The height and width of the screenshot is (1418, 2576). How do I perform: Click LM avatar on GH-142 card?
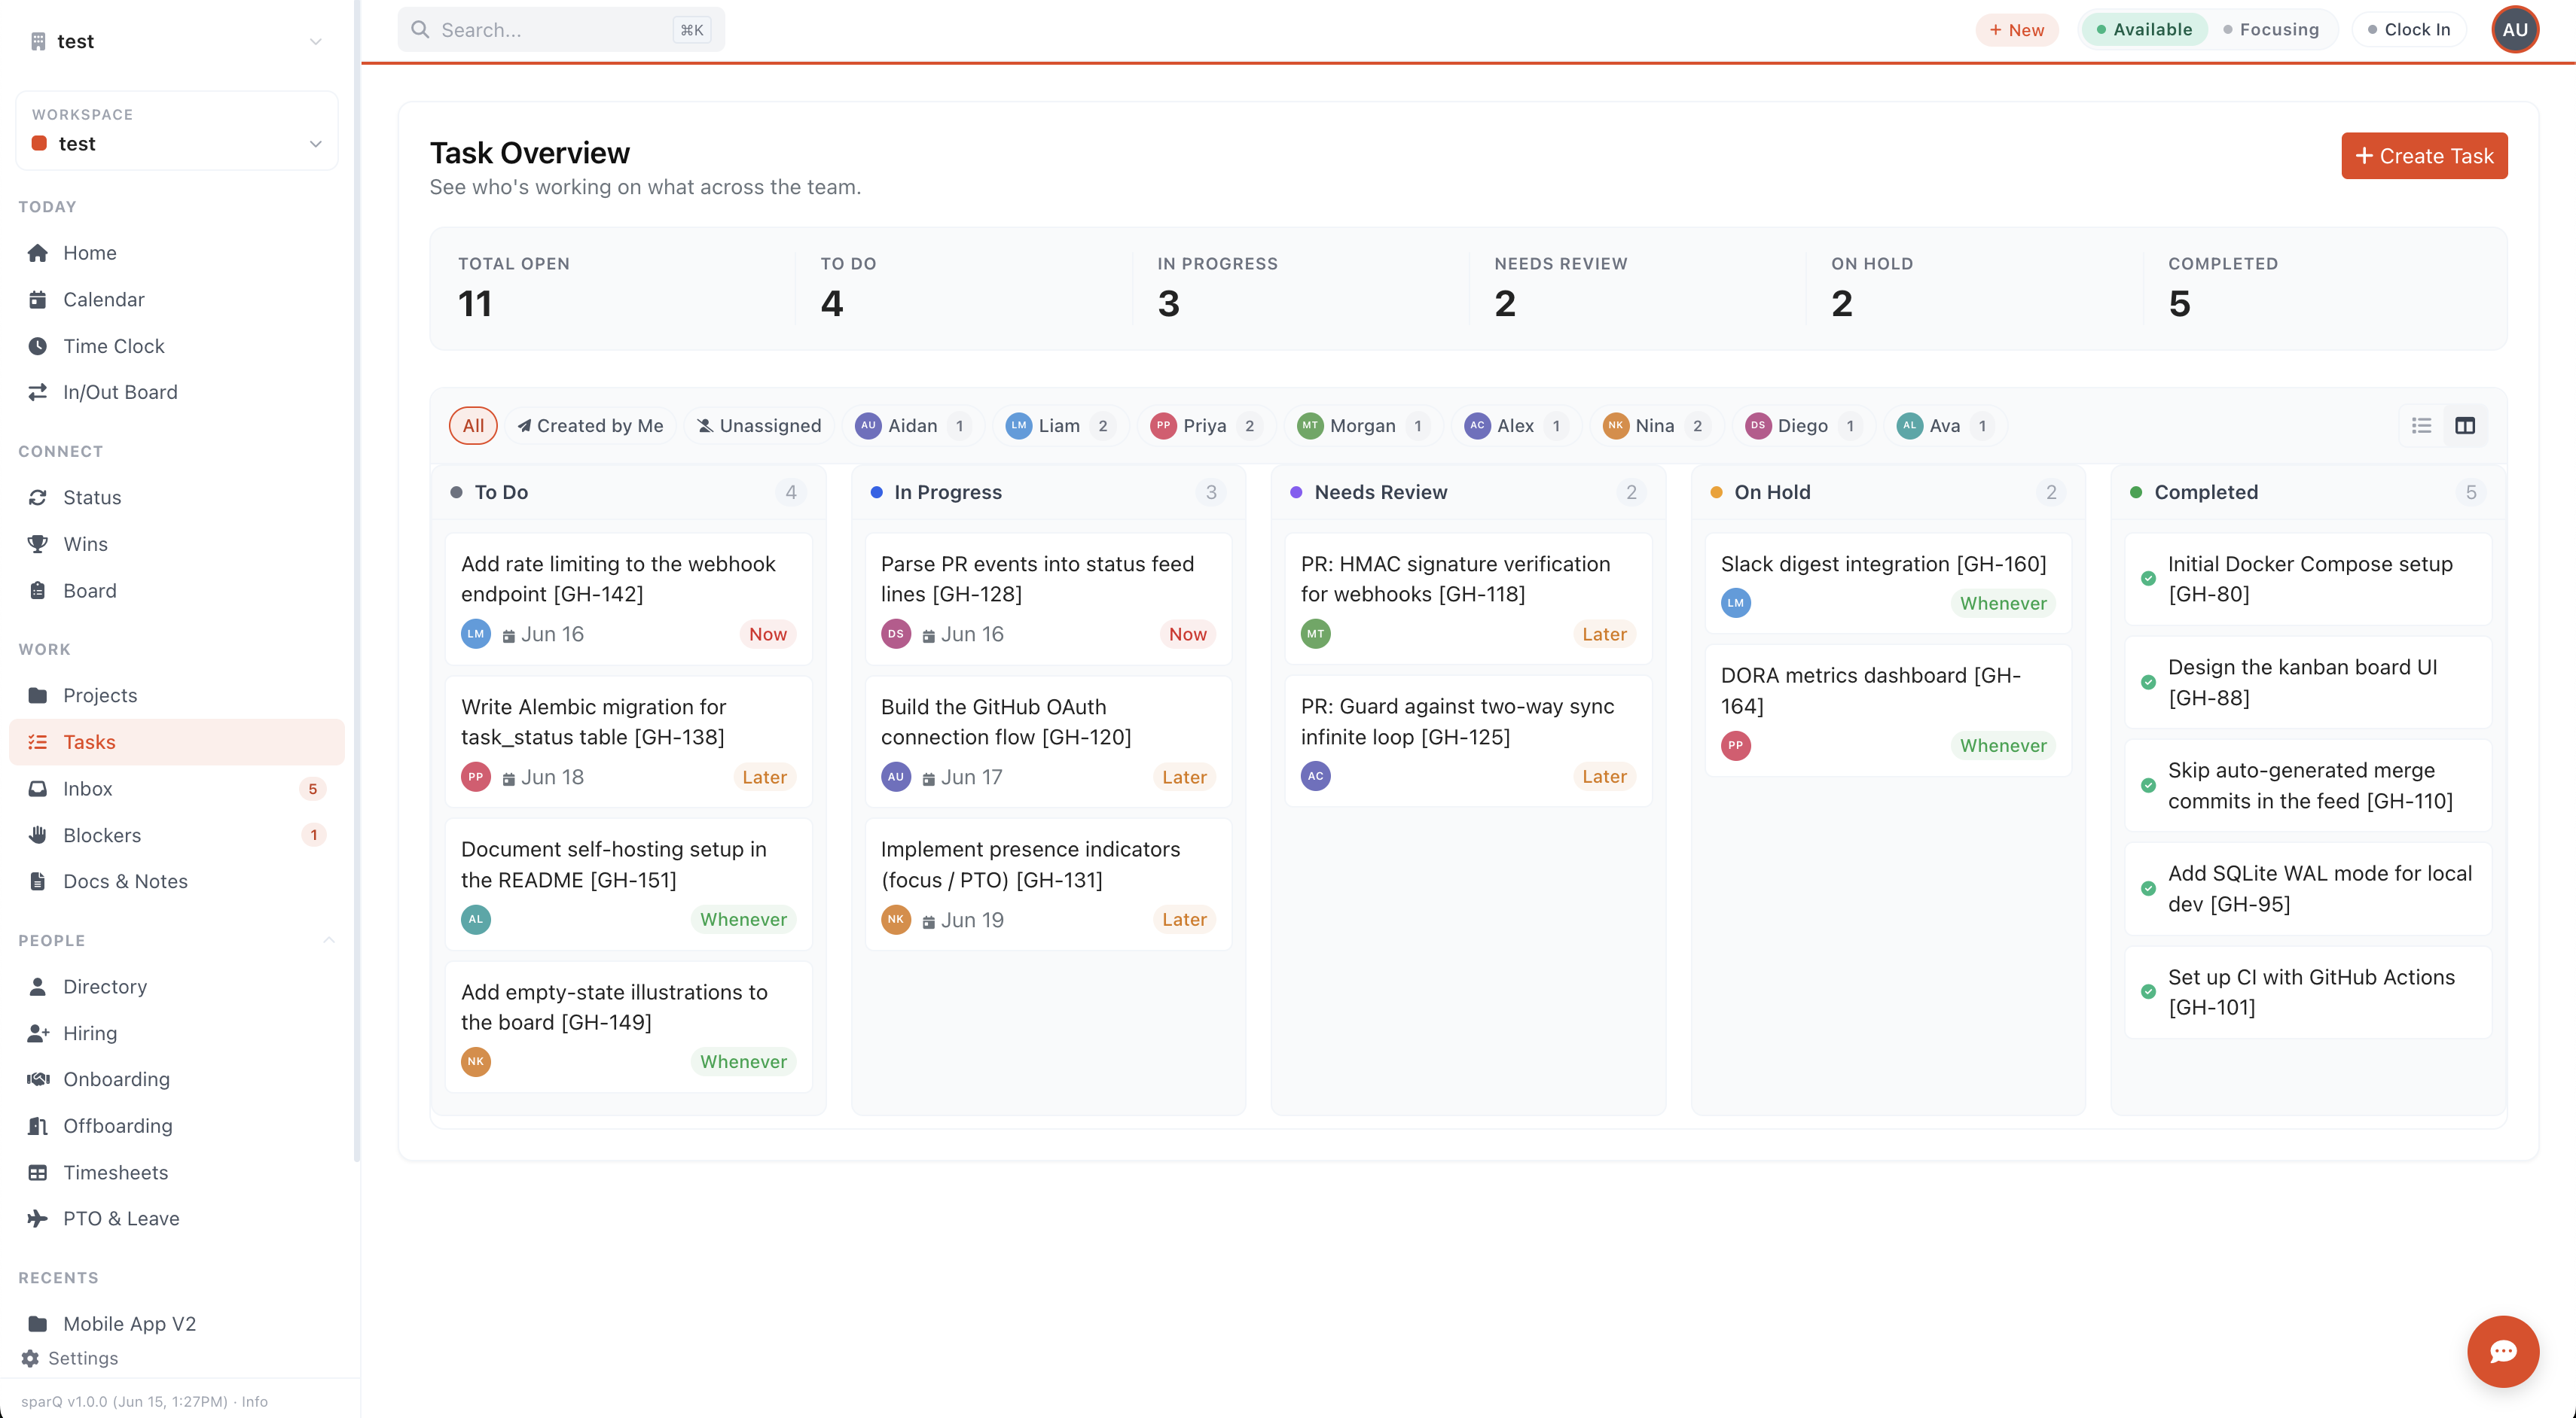(x=476, y=634)
